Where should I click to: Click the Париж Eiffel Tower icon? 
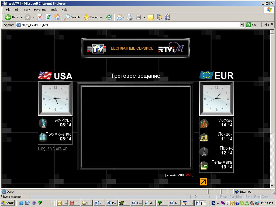click(204, 152)
